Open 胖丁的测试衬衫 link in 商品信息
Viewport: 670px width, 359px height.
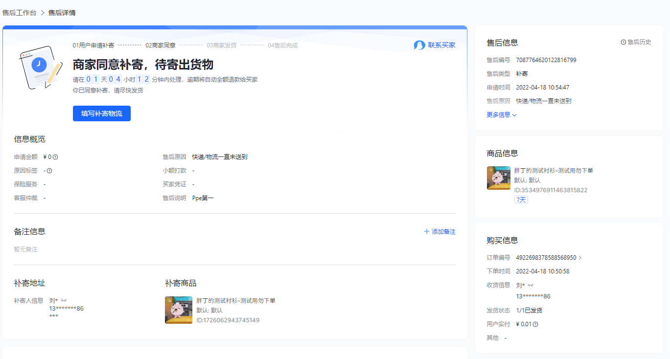pyautogui.click(x=554, y=171)
